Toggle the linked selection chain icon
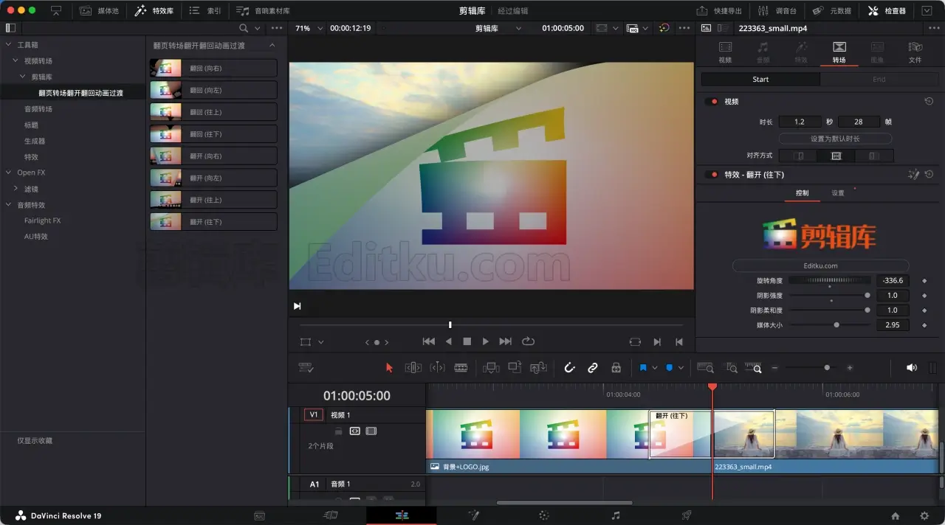 pos(592,367)
